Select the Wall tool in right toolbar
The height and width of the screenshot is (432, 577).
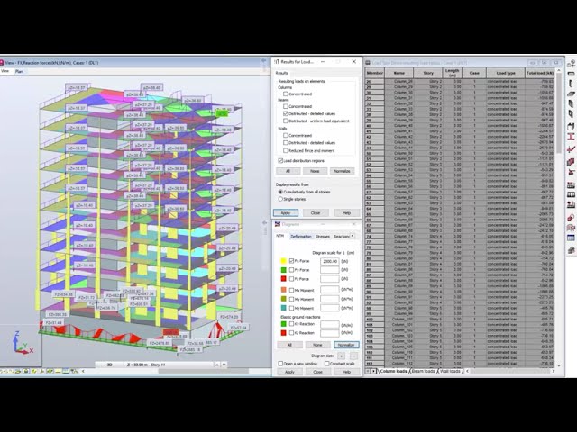tap(571, 104)
